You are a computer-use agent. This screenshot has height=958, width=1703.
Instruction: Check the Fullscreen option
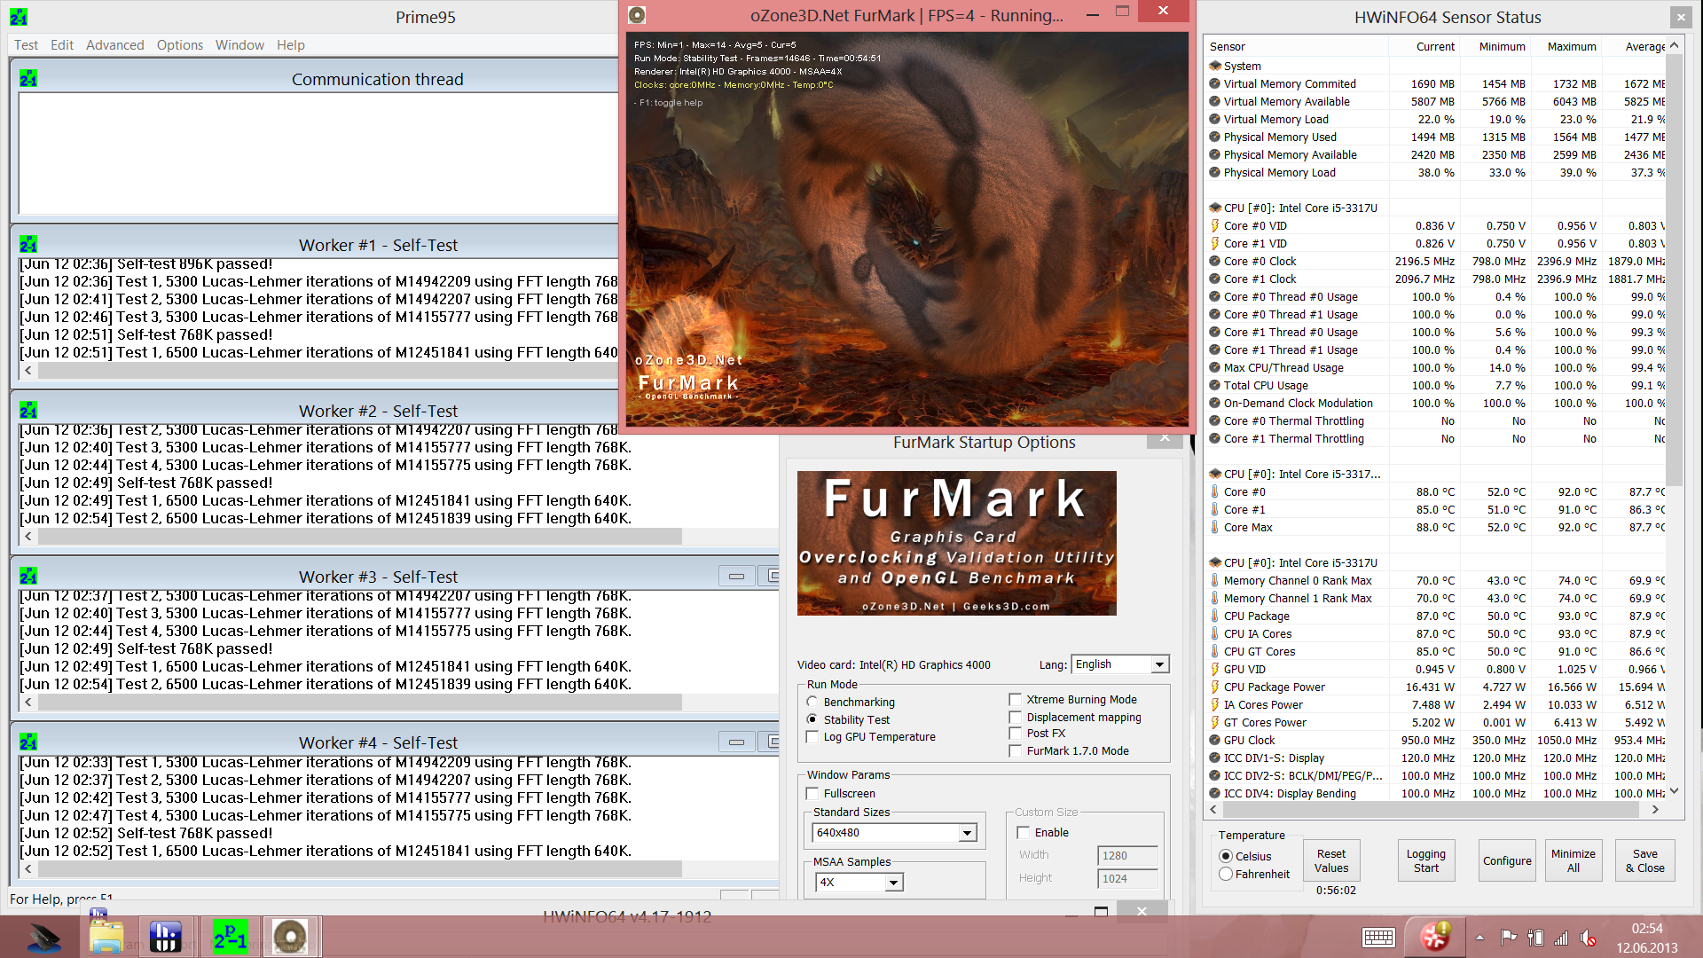pyautogui.click(x=812, y=793)
